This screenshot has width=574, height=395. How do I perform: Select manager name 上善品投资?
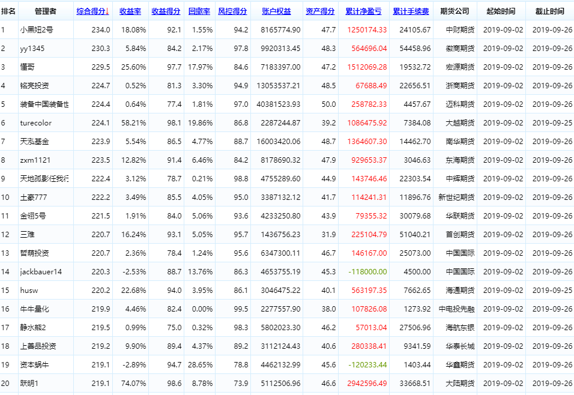coord(38,346)
